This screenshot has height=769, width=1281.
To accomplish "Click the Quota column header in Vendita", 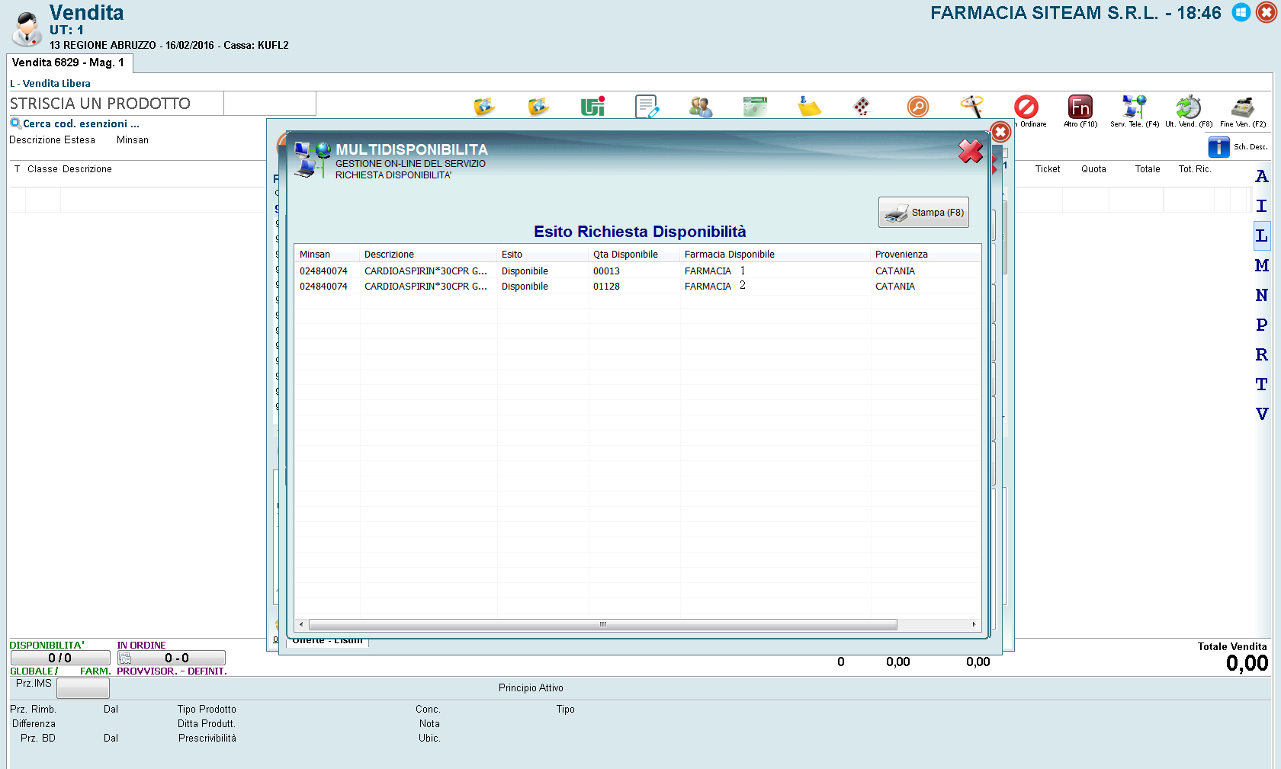I will (x=1093, y=169).
